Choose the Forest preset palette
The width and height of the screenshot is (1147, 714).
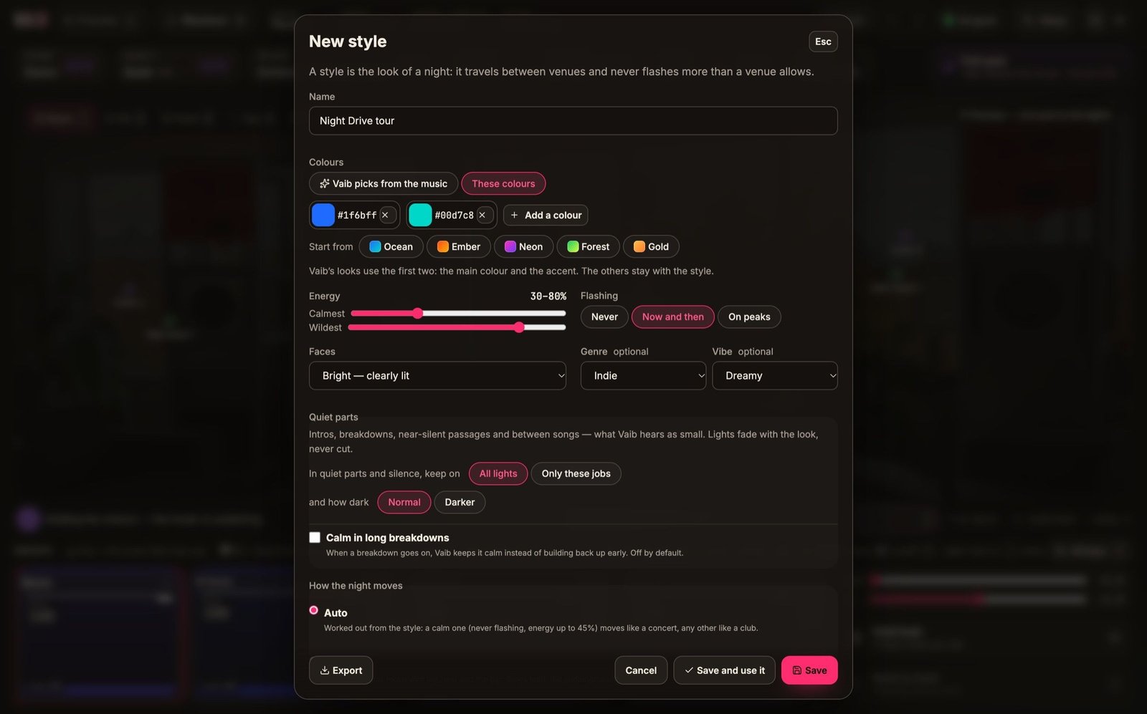click(588, 246)
